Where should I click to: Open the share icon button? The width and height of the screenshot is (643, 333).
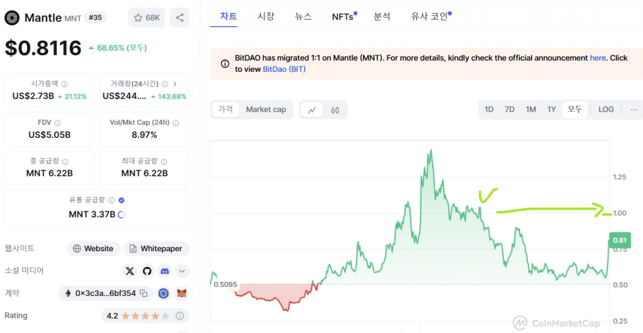click(x=180, y=18)
